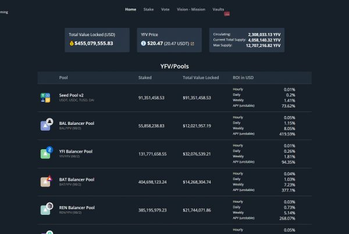Screen dimensions: 349x234
Task: Open Seed Pool v2 pool name
Action: point(71,95)
